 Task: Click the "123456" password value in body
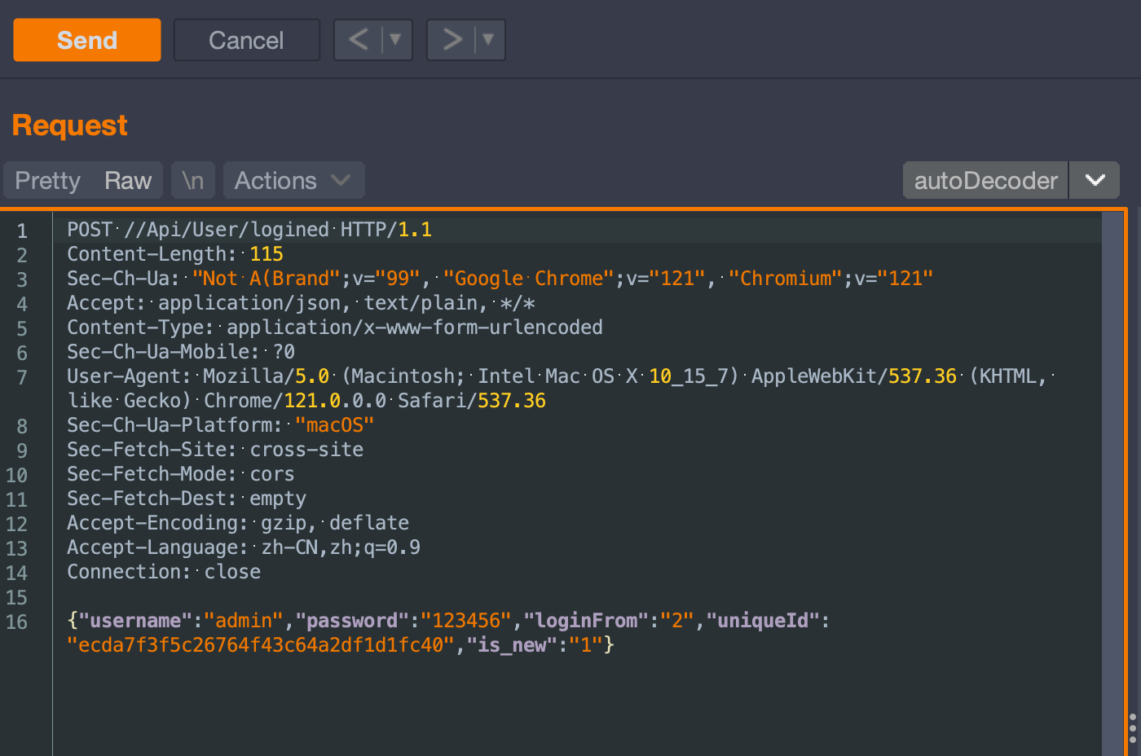point(466,621)
